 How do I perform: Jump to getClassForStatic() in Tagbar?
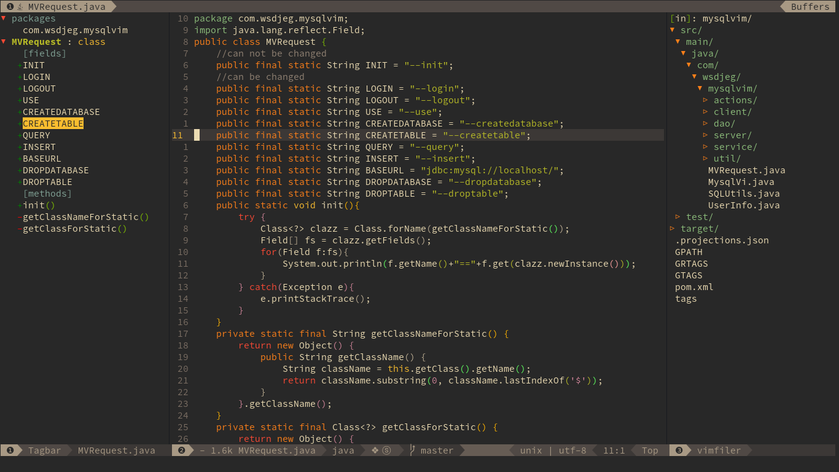75,229
